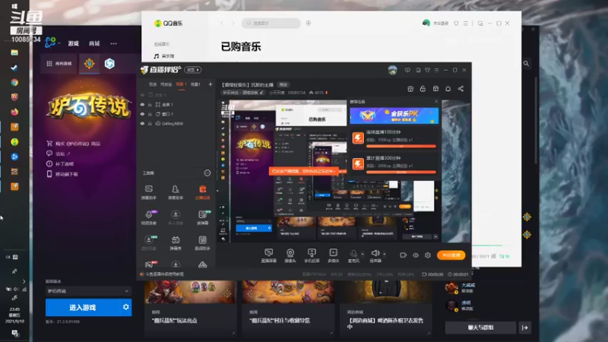
Task: Toggle preview eye icon next to settings gear
Action: pos(416,255)
